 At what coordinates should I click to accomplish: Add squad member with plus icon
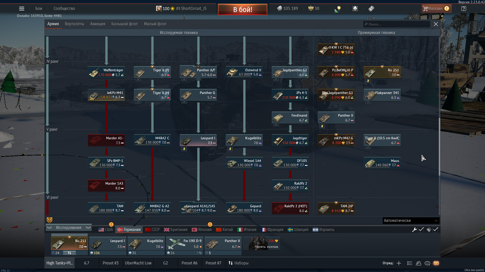coord(399,263)
